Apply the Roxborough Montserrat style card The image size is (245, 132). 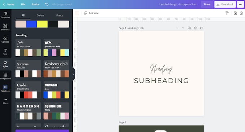[x=56, y=69]
